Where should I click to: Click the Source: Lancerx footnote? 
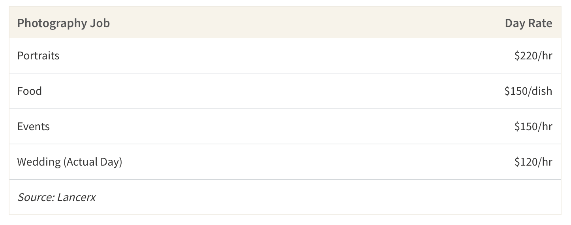click(x=56, y=197)
